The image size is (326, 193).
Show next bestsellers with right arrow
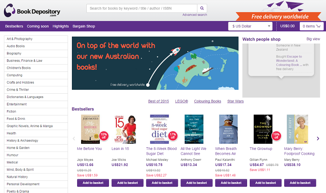pos(318,139)
